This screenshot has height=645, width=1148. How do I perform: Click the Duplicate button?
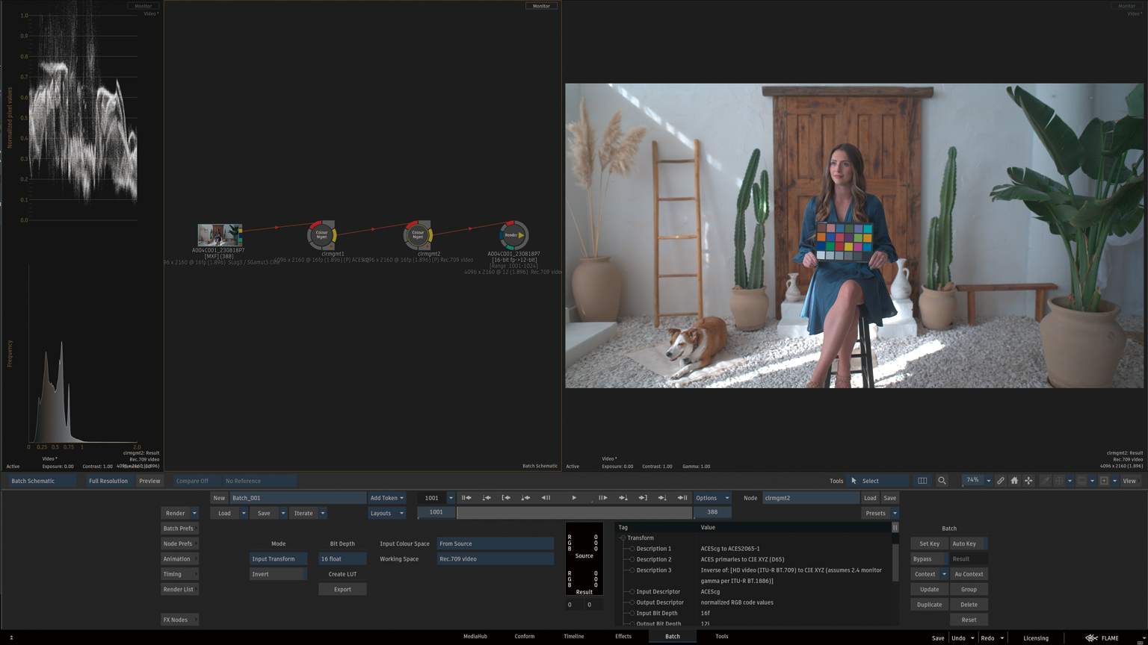(x=929, y=605)
